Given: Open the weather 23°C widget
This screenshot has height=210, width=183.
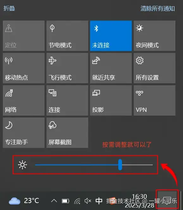Looking at the screenshot, I should (24, 201).
